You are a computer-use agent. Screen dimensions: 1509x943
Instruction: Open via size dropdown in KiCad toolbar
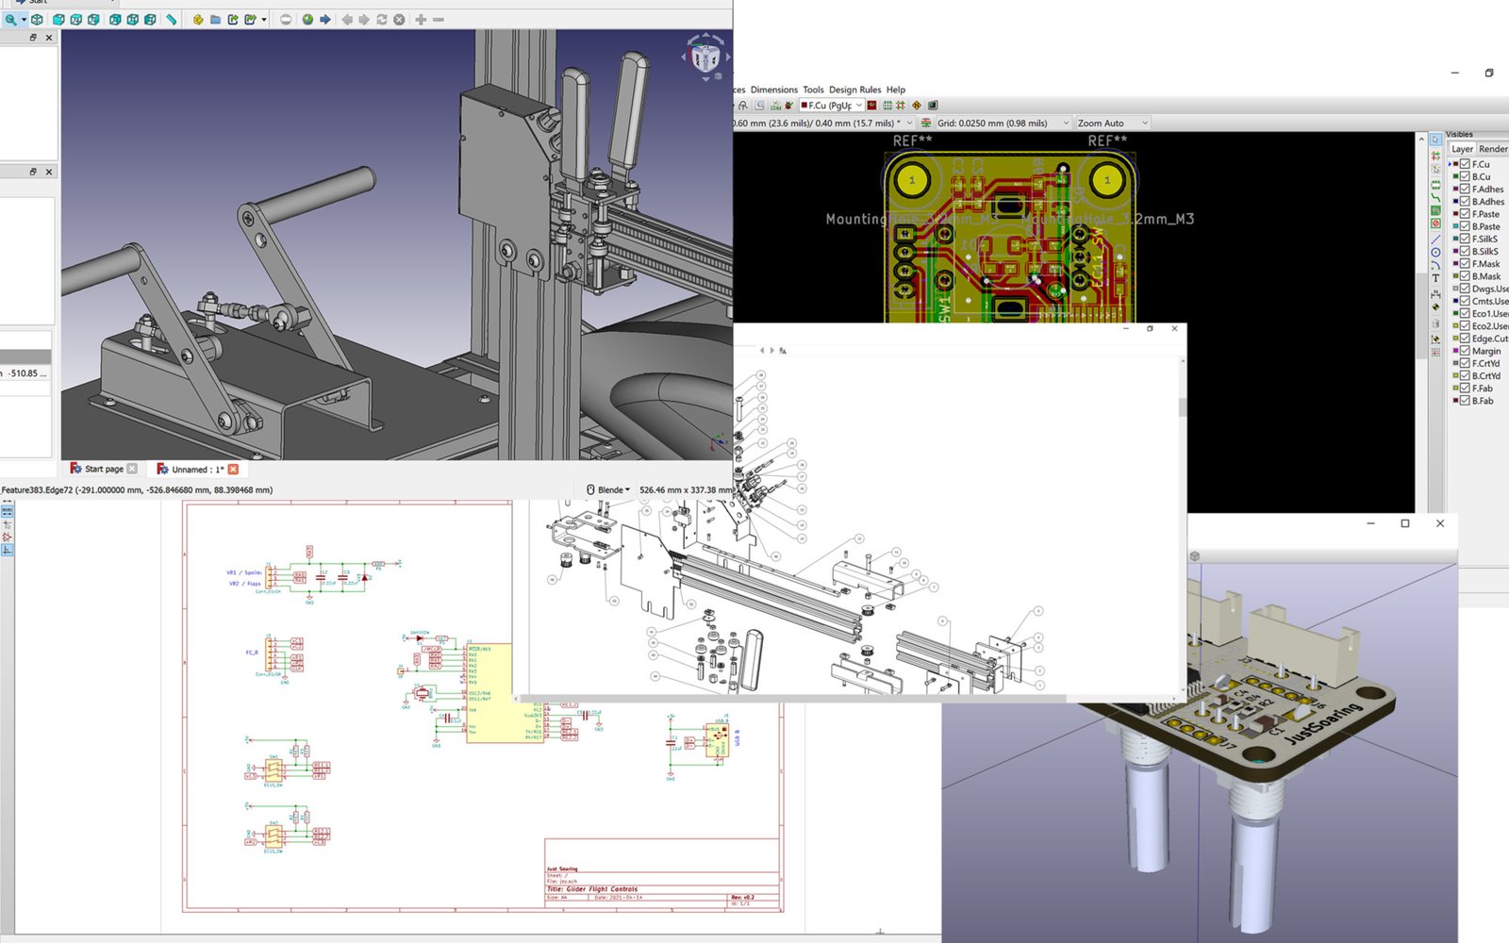822,123
